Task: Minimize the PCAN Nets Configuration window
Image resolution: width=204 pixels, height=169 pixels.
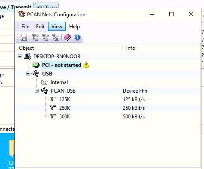Action: tap(152, 14)
